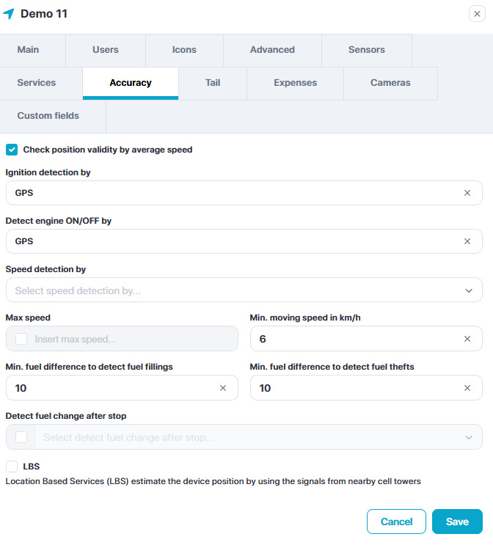
Task: Expand the Detect fuel change after stop chevron
Action: 469,437
